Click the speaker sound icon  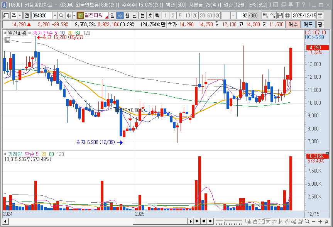tap(69, 15)
